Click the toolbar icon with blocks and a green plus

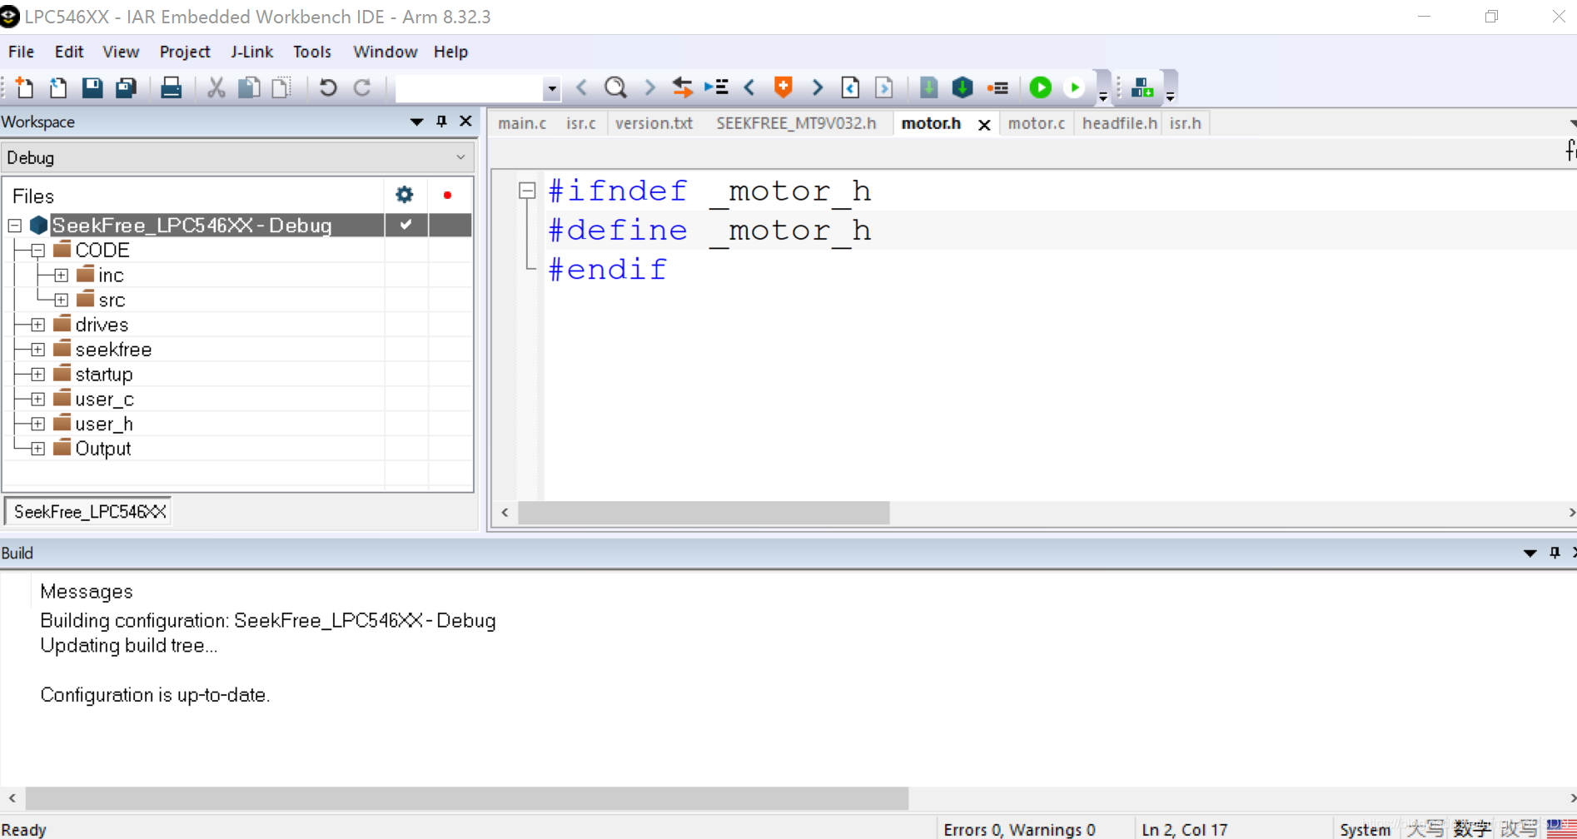point(1142,87)
